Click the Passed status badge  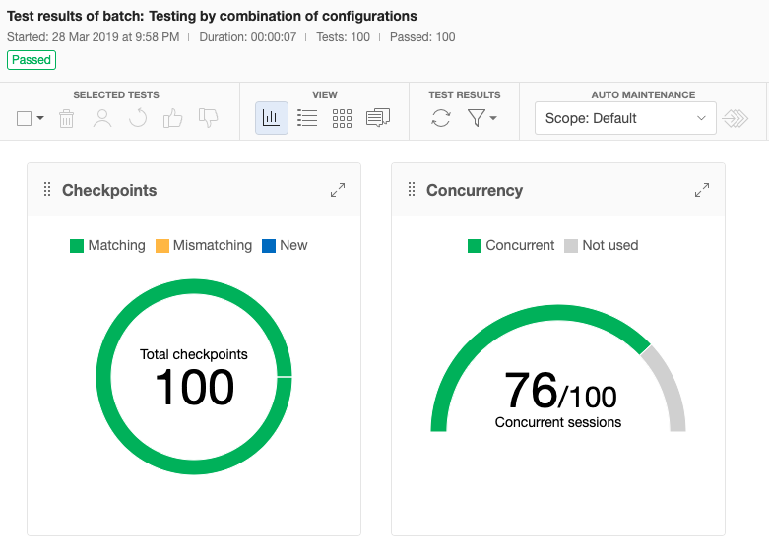[x=32, y=60]
